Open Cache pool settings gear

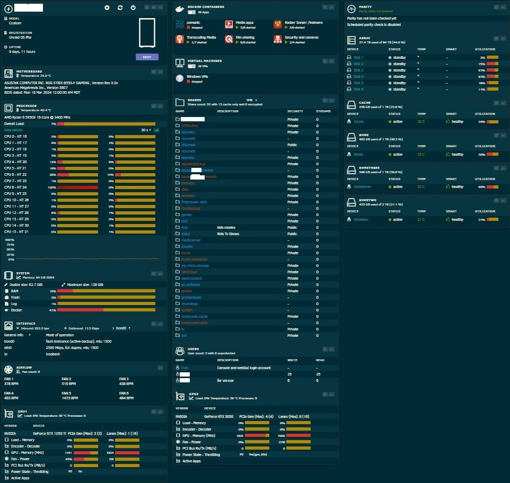click(496, 103)
